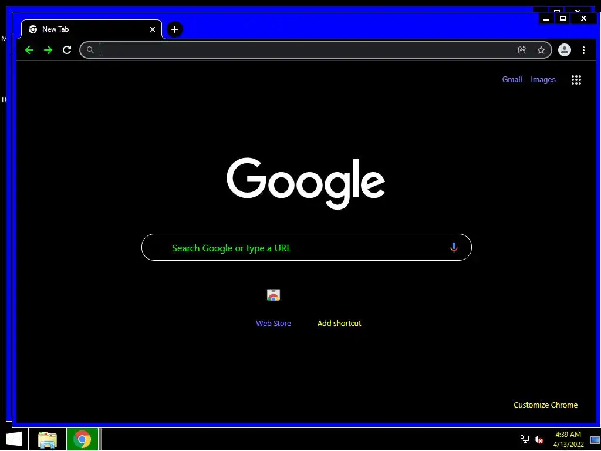Viewport: 601px width, 451px height.
Task: Open the Action Center notification icon
Action: click(x=595, y=440)
